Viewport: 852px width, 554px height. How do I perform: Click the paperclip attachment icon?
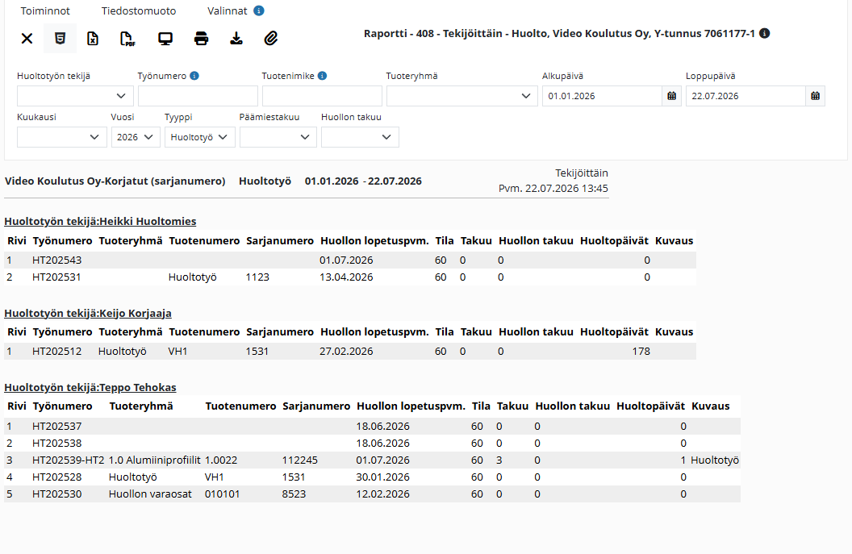270,39
